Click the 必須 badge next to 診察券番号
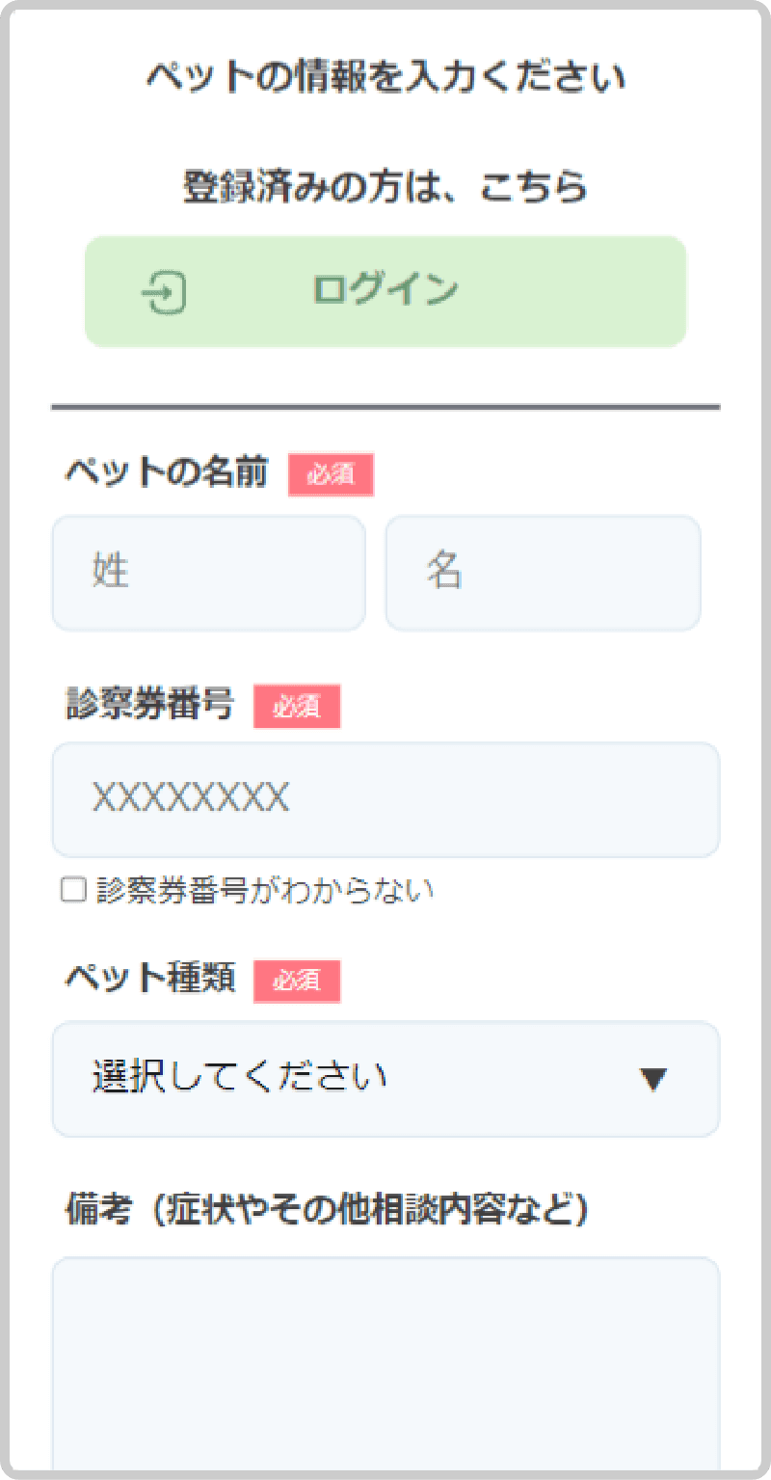 click(x=298, y=707)
